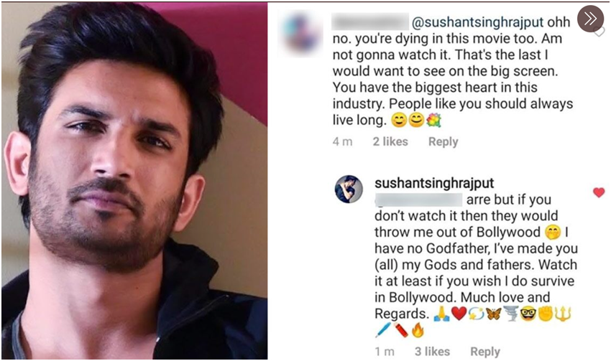View the 3 likes list
The width and height of the screenshot is (611, 361).
(x=432, y=352)
